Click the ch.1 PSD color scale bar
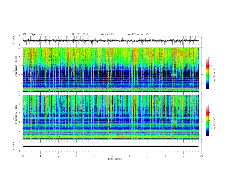The width and height of the screenshot is (227, 175). pos(207,73)
